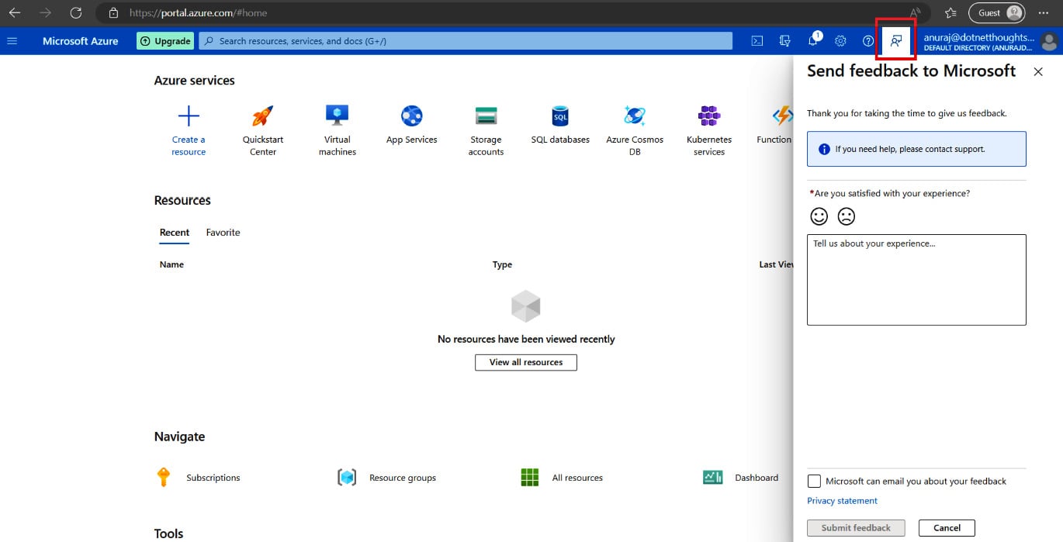Image resolution: width=1063 pixels, height=542 pixels.
Task: Open Quickstart Center rocket icon
Action: pyautogui.click(x=263, y=116)
